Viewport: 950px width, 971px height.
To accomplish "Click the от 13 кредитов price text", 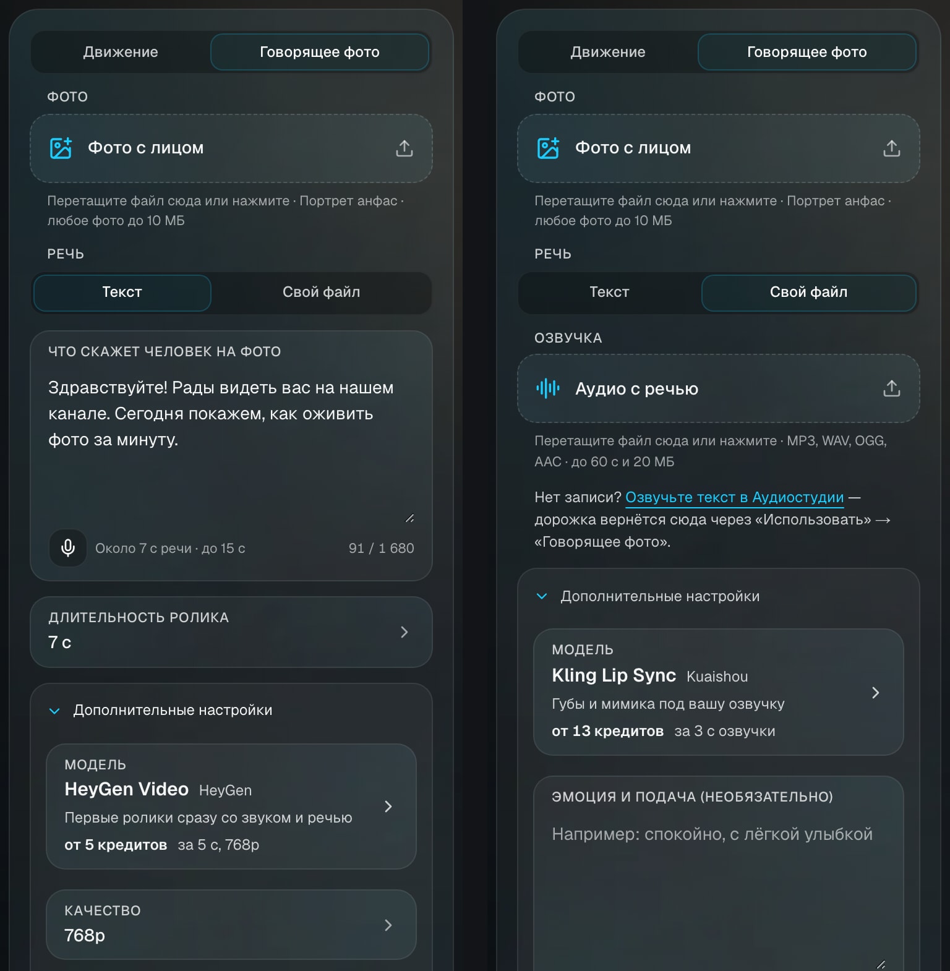I will click(608, 731).
